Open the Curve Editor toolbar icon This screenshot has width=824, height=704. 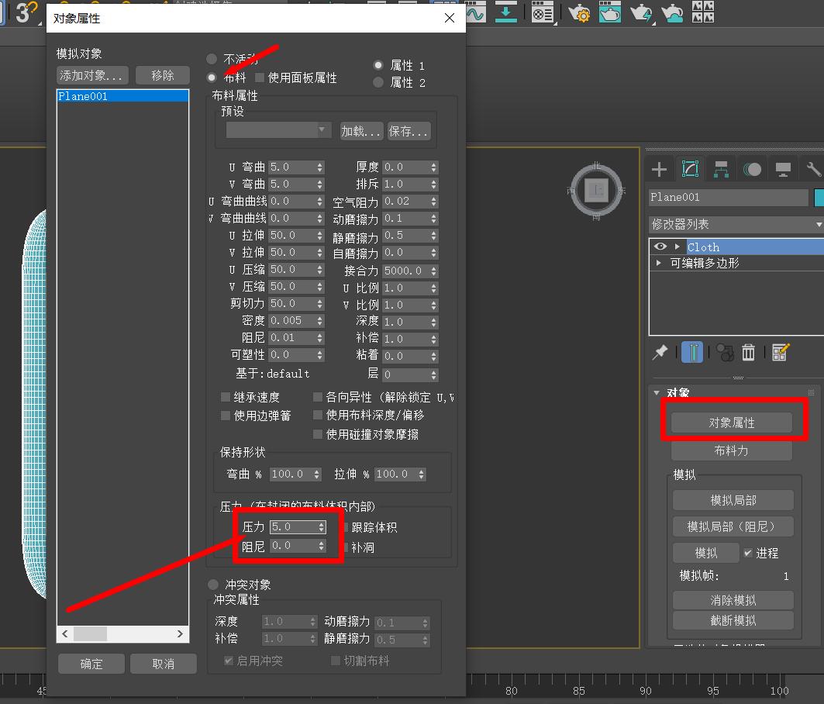pos(476,12)
